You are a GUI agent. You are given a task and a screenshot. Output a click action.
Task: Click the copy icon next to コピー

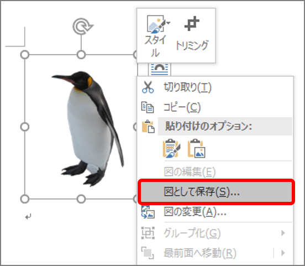coord(148,107)
